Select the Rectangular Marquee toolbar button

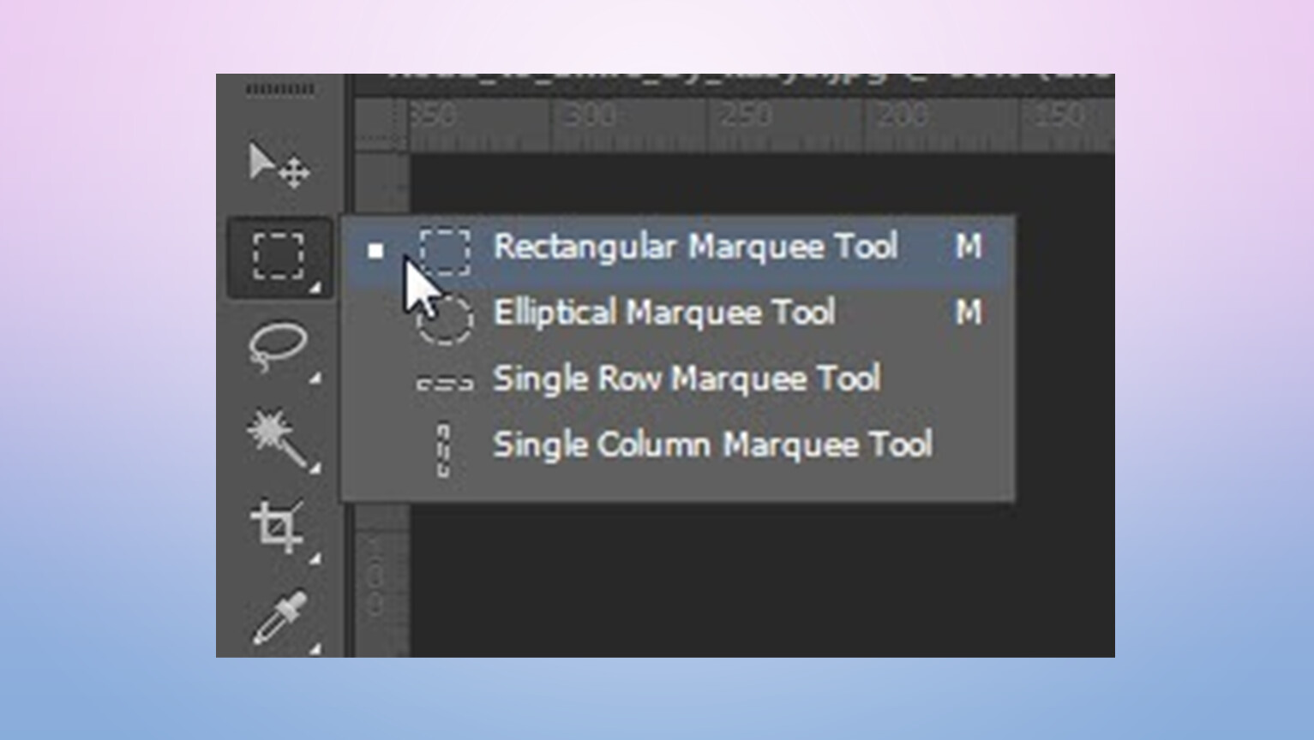click(x=279, y=257)
